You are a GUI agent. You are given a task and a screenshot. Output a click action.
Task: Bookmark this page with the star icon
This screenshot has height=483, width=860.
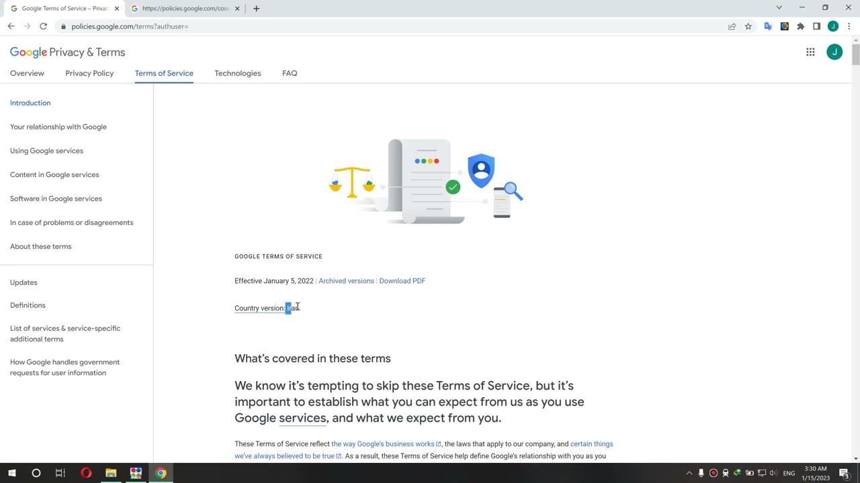tap(748, 26)
